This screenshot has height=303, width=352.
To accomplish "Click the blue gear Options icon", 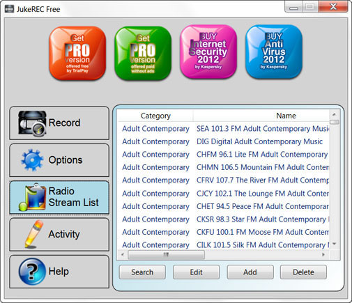I will coord(32,160).
